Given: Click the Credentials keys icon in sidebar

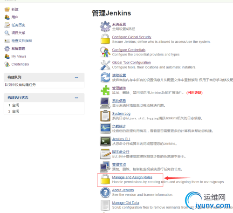Looking at the screenshot, I should pyautogui.click(x=7, y=64).
